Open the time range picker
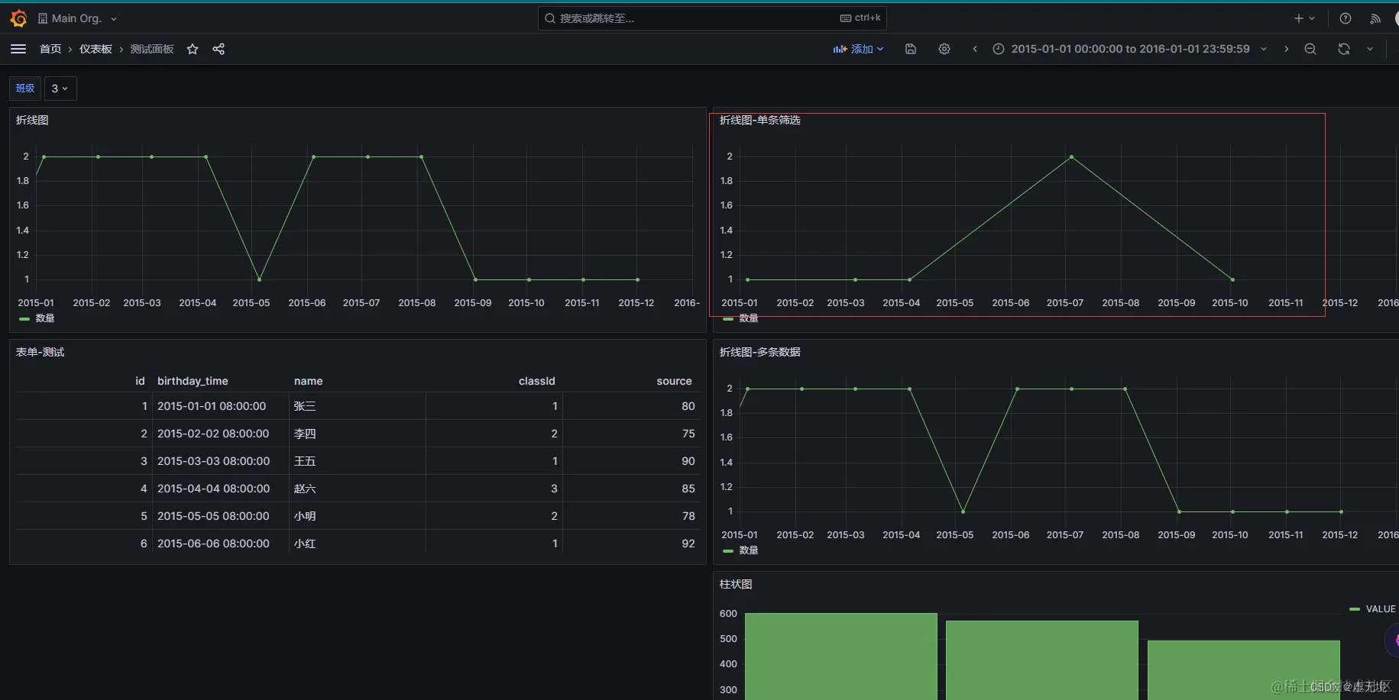This screenshot has height=700, width=1399. [1129, 49]
